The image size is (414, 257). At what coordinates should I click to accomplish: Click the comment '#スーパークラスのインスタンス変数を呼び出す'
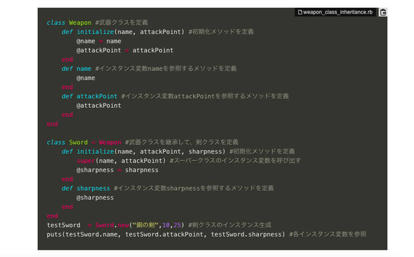pos(235,161)
